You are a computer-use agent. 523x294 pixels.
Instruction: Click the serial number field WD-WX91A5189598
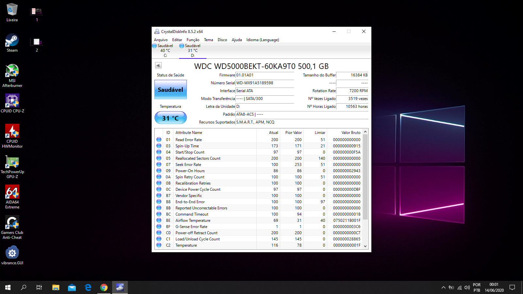point(265,83)
